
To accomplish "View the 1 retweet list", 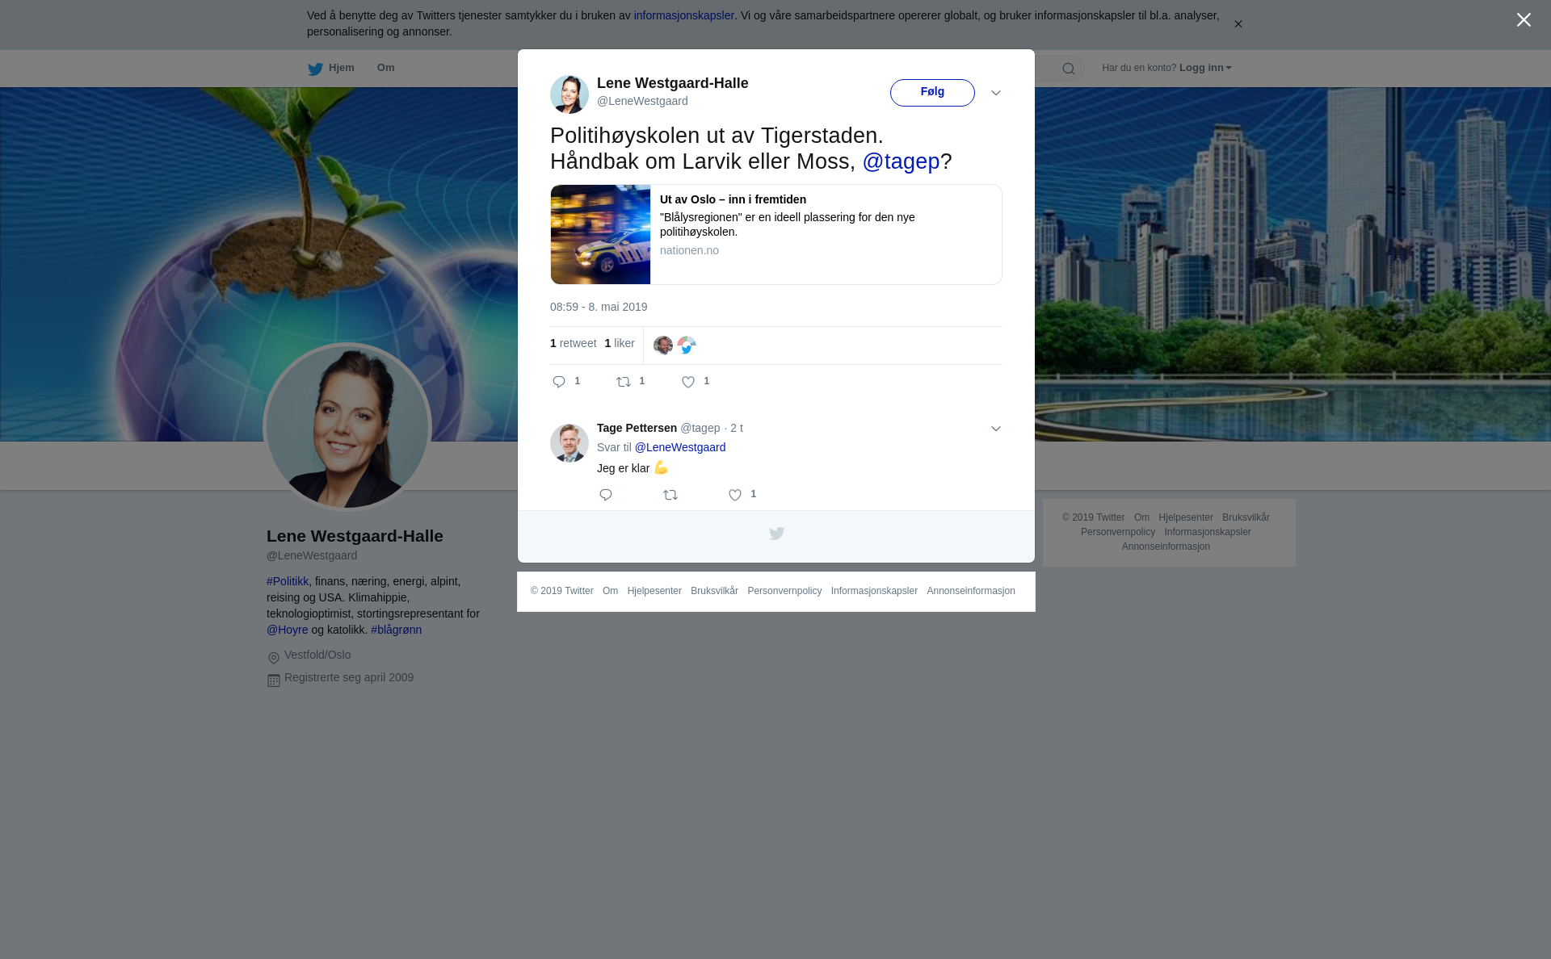I will [574, 343].
